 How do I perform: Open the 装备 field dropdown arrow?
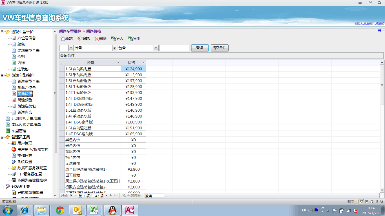(x=114, y=48)
